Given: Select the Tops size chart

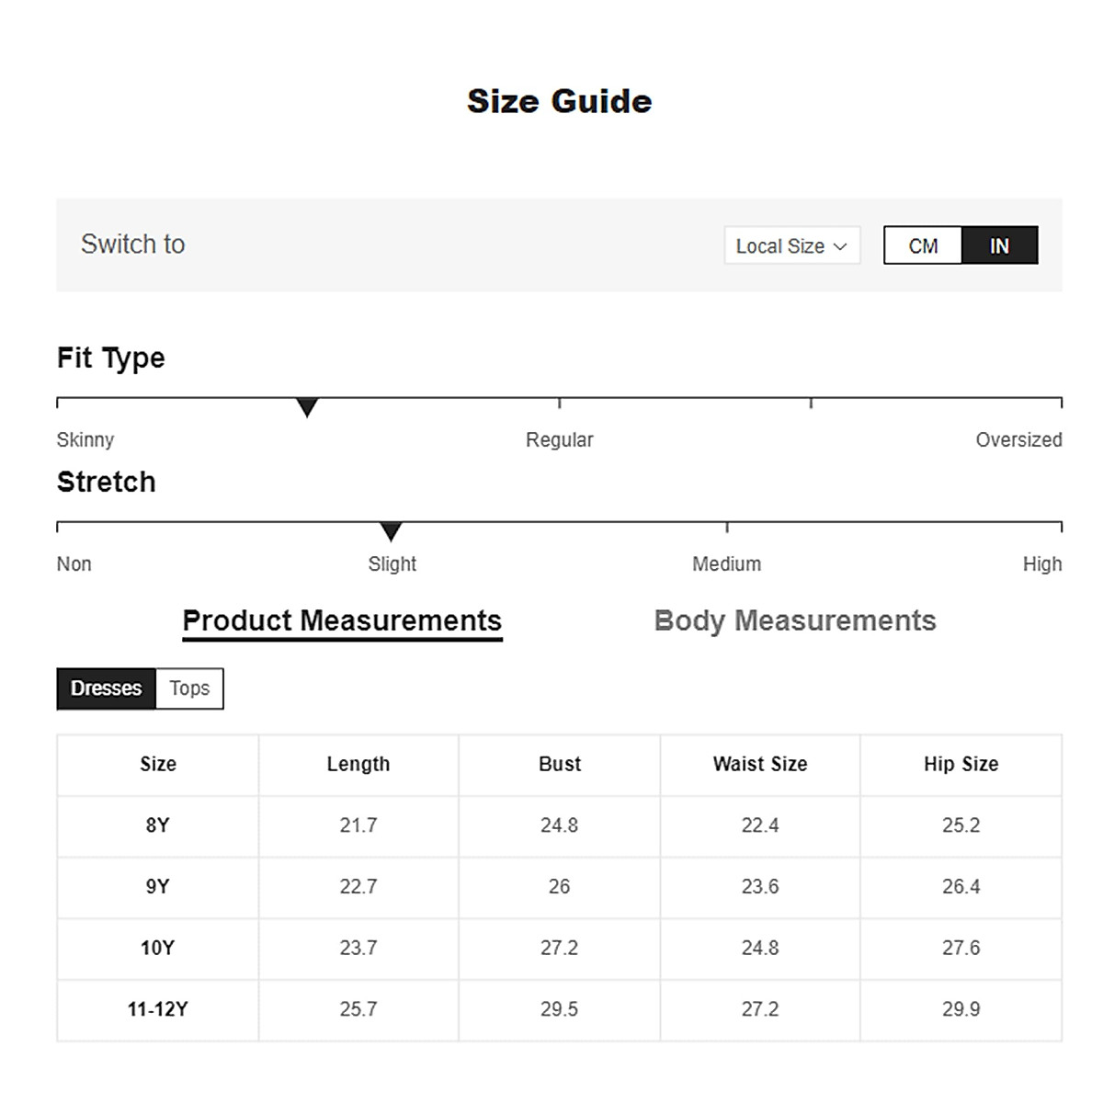Looking at the screenshot, I should click(189, 688).
